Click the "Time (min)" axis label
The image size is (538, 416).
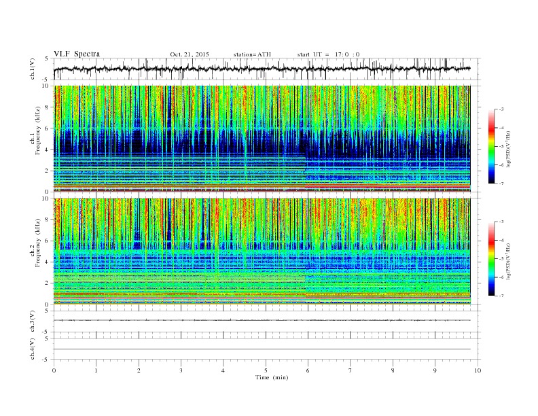pyautogui.click(x=272, y=377)
